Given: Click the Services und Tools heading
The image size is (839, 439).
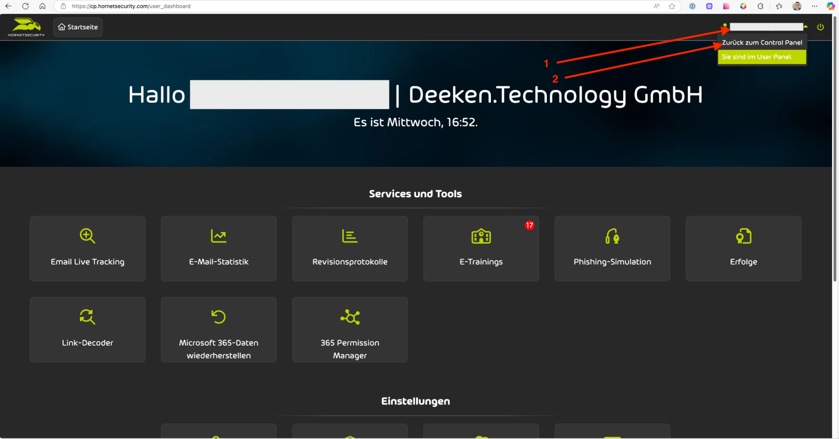Looking at the screenshot, I should click(x=416, y=194).
